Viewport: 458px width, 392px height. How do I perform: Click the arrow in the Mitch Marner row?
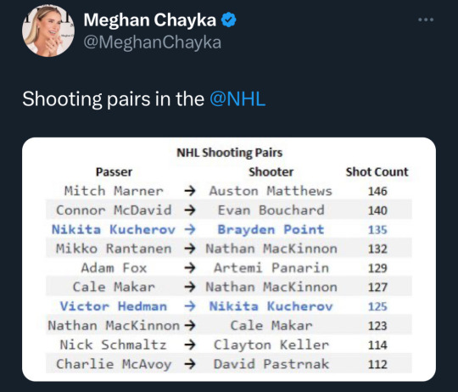[x=190, y=191]
